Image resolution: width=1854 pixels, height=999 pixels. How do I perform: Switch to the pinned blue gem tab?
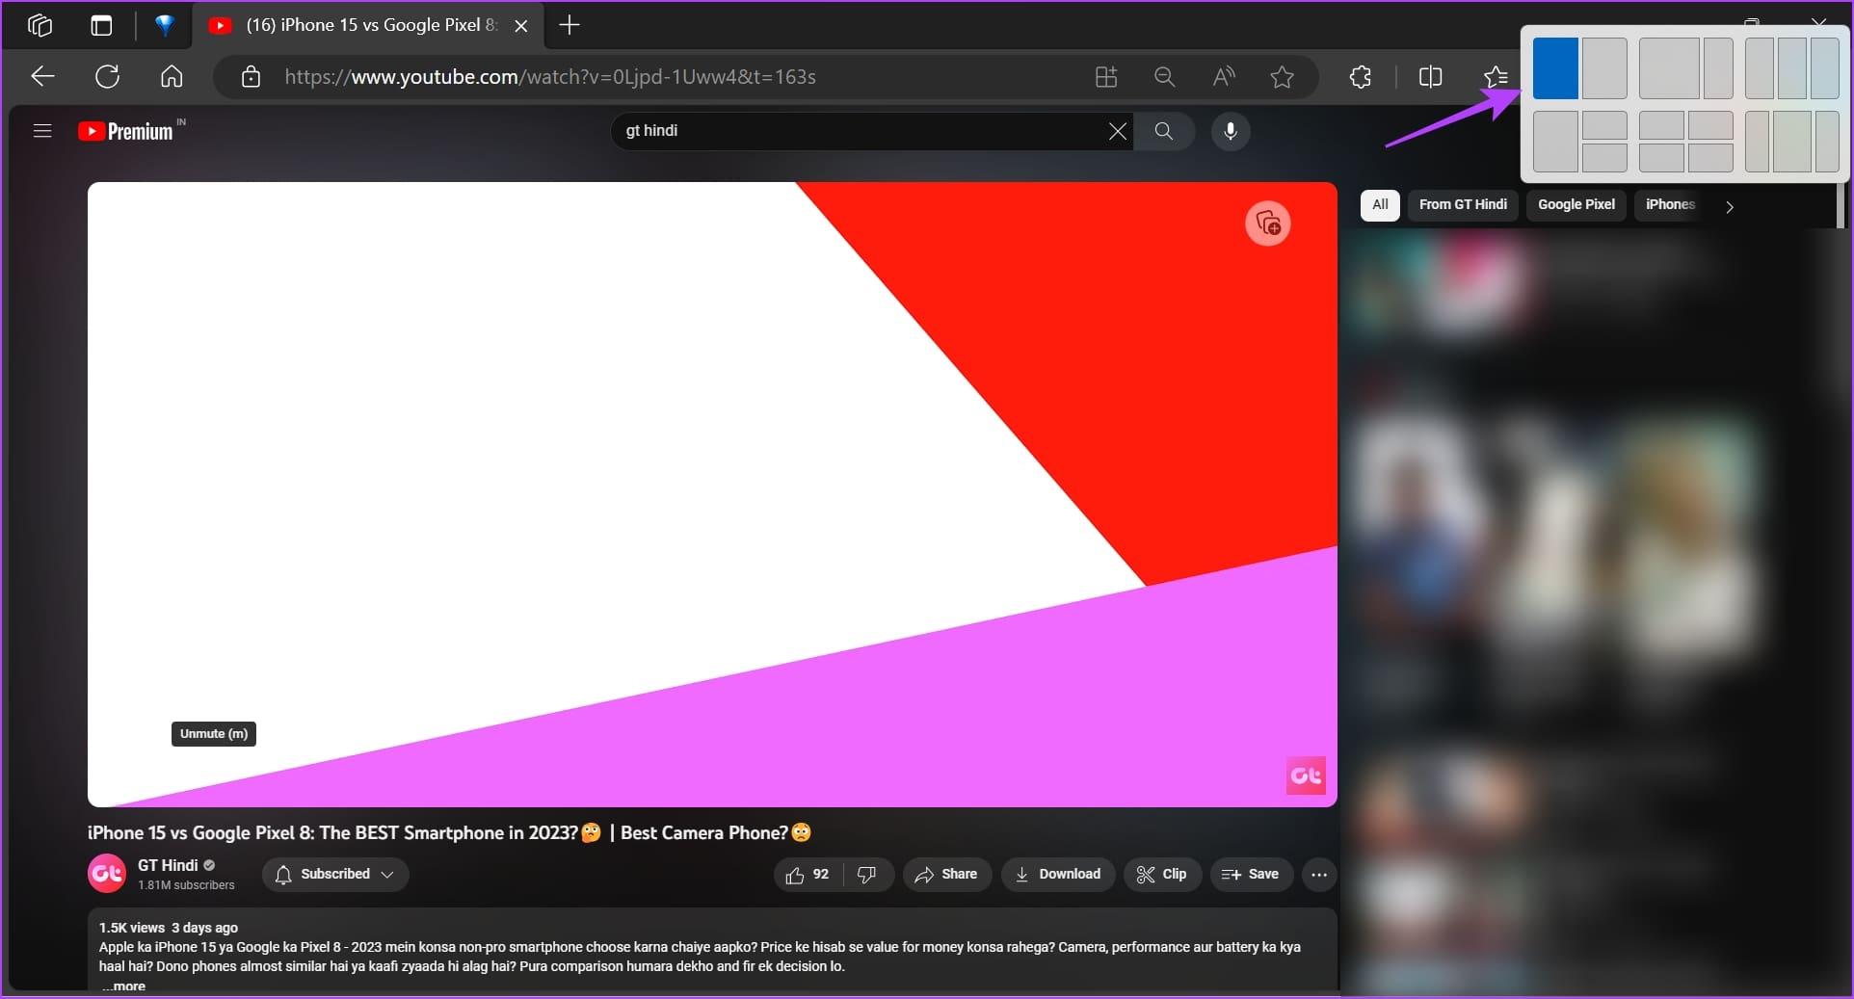[x=165, y=25]
